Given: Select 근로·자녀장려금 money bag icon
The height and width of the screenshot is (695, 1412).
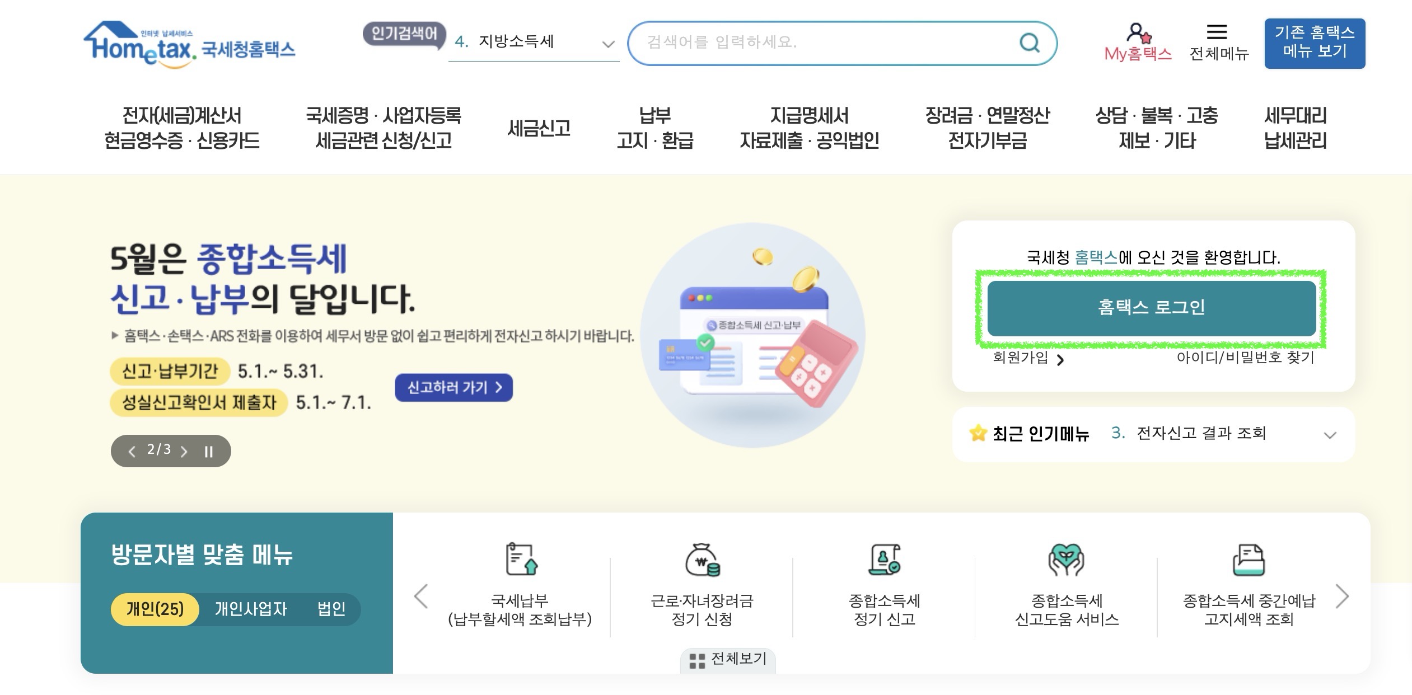Looking at the screenshot, I should pyautogui.click(x=702, y=560).
